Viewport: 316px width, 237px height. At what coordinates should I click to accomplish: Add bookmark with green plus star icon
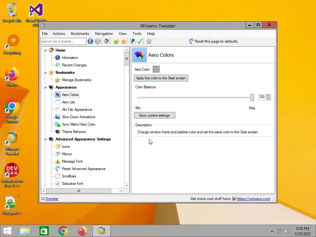(x=116, y=42)
